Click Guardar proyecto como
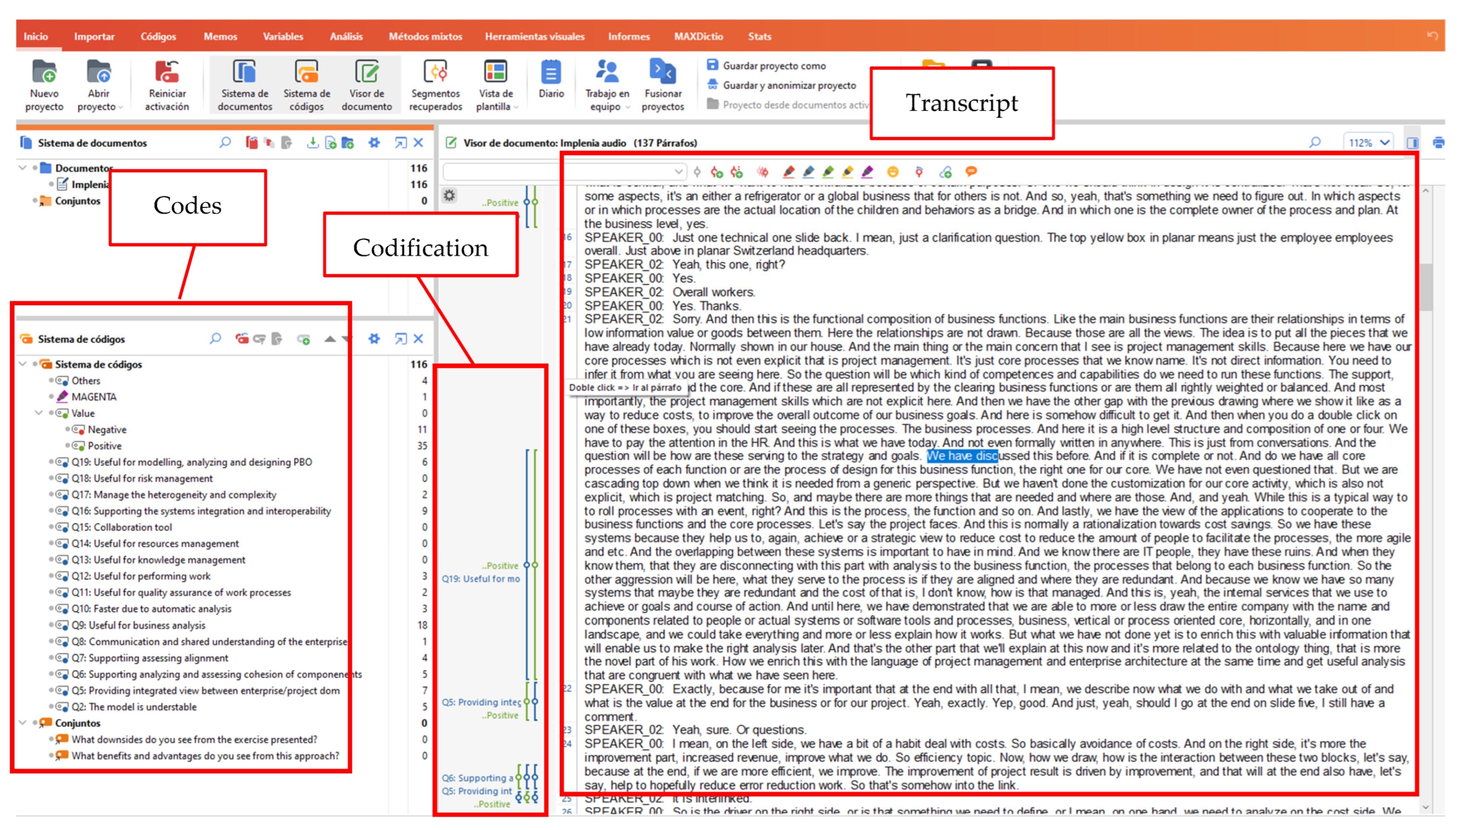This screenshot has height=830, width=1460. pyautogui.click(x=773, y=66)
